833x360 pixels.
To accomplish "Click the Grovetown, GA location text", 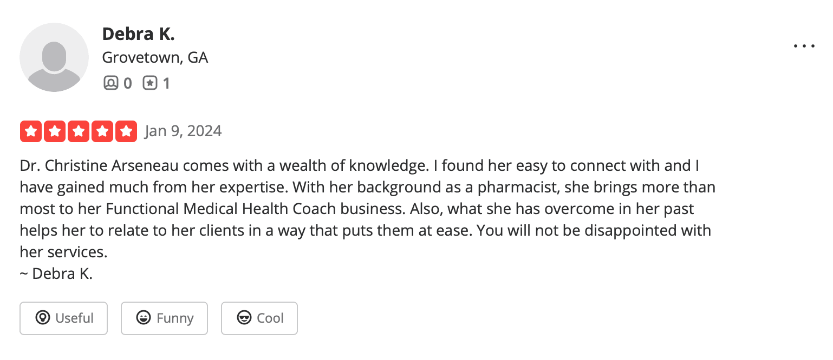I will (155, 58).
